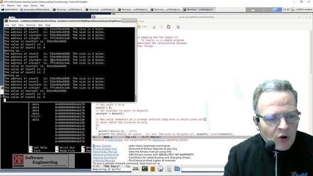Switch to the emacs@cs3840student taskbar entry

pos(36,9)
